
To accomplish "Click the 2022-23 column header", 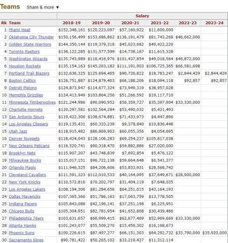I will pos(187,23).
